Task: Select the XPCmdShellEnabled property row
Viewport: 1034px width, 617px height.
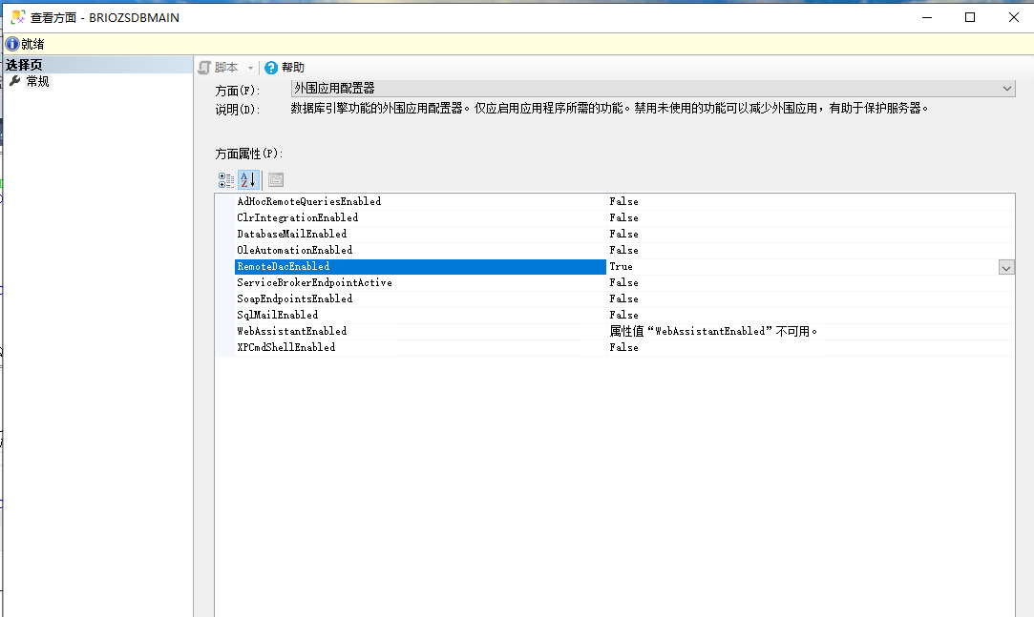Action: [421, 348]
